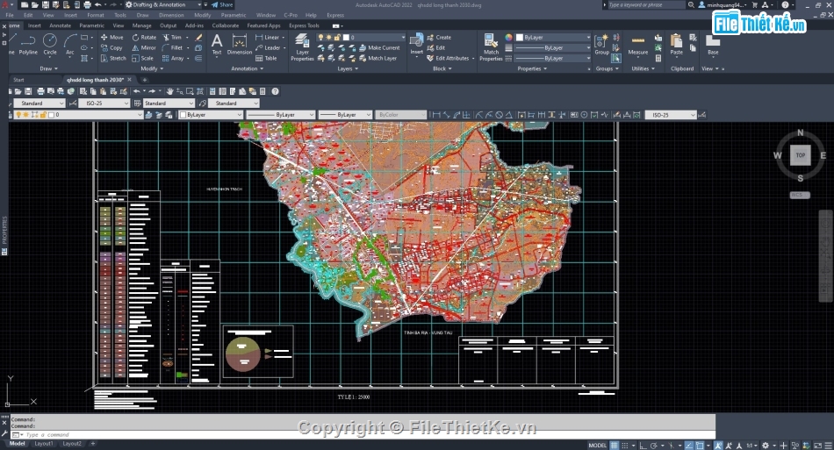Click the Copy tool in Modify panel
Viewport: 834px width, 450px height.
pyautogui.click(x=111, y=48)
